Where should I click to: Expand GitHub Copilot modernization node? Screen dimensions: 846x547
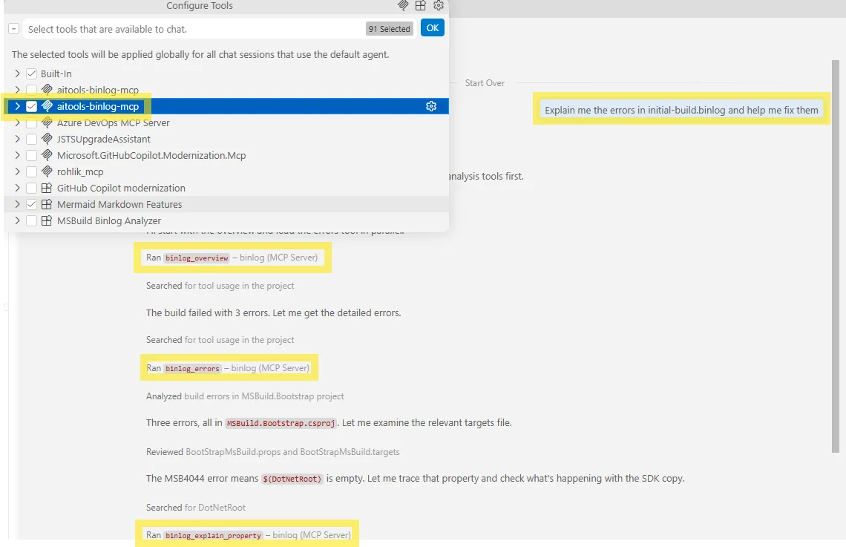coord(17,188)
